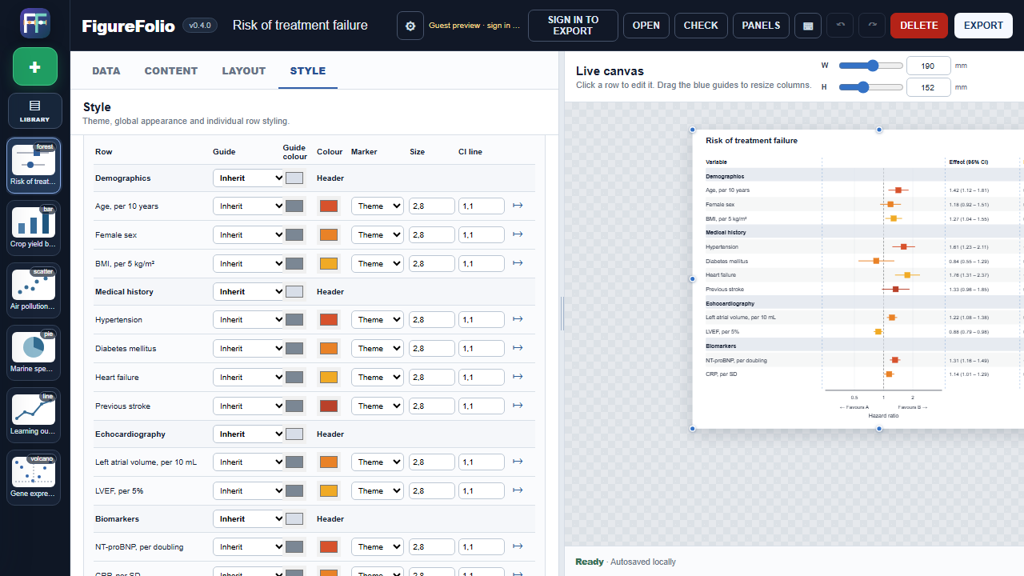Click arrow icon in LVEF row

tap(518, 491)
